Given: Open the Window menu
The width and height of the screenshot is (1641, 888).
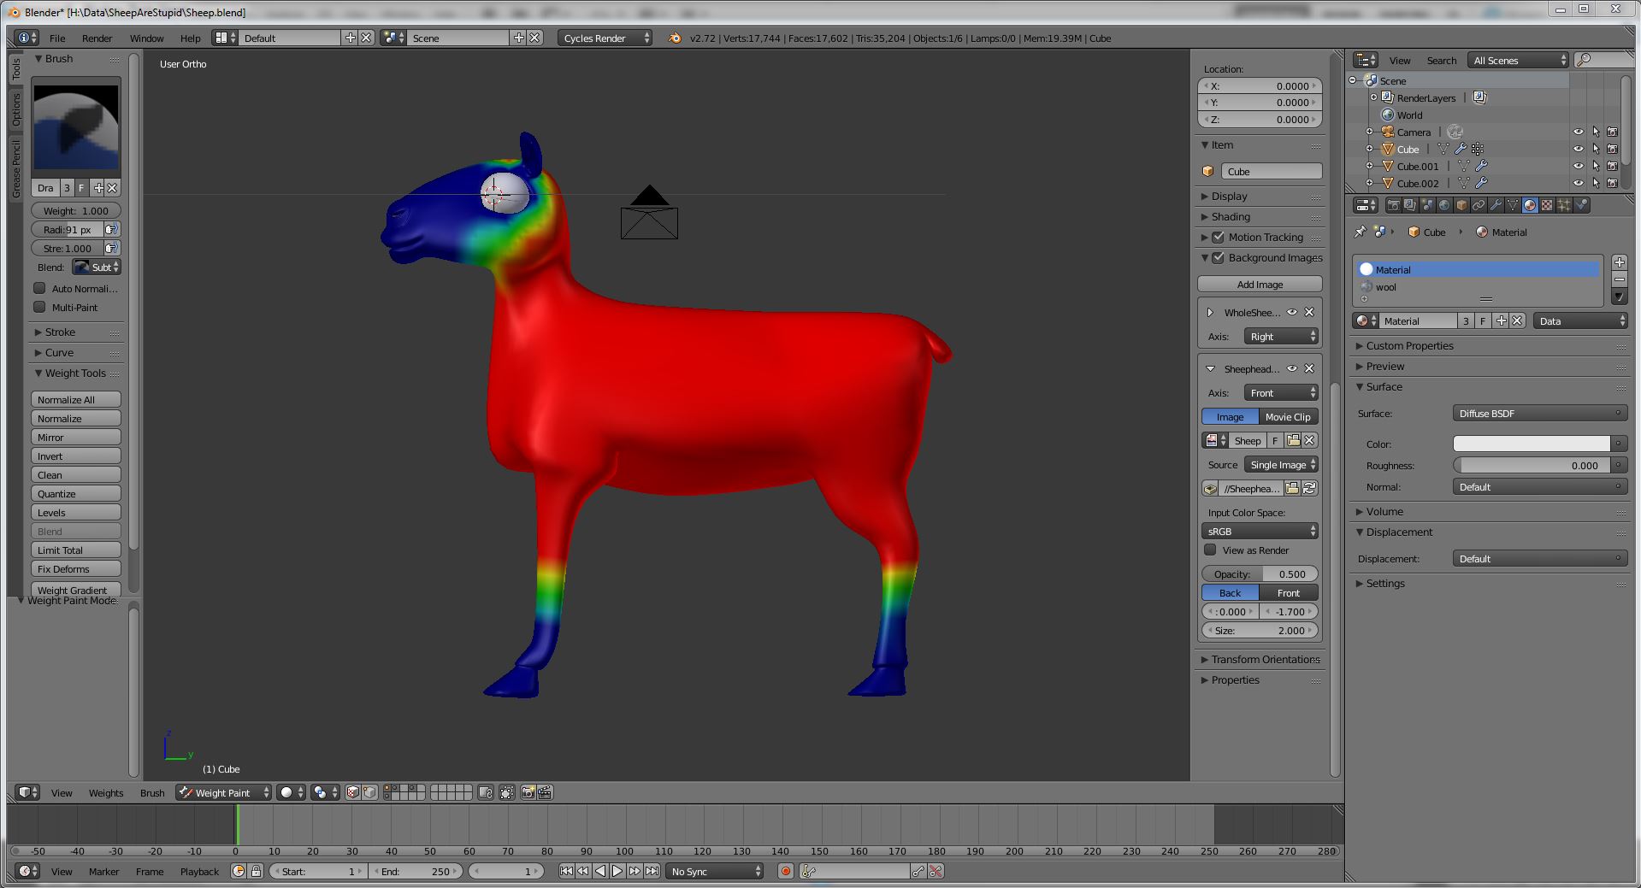Looking at the screenshot, I should (x=146, y=38).
